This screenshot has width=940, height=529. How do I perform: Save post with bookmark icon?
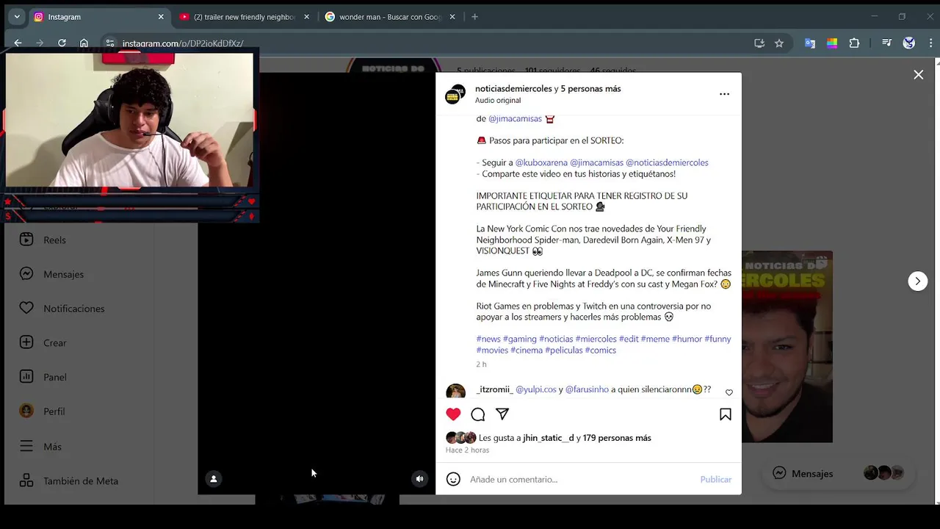pyautogui.click(x=726, y=414)
